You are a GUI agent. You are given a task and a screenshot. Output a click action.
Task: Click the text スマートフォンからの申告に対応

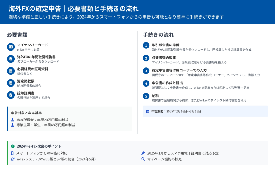point(42,153)
